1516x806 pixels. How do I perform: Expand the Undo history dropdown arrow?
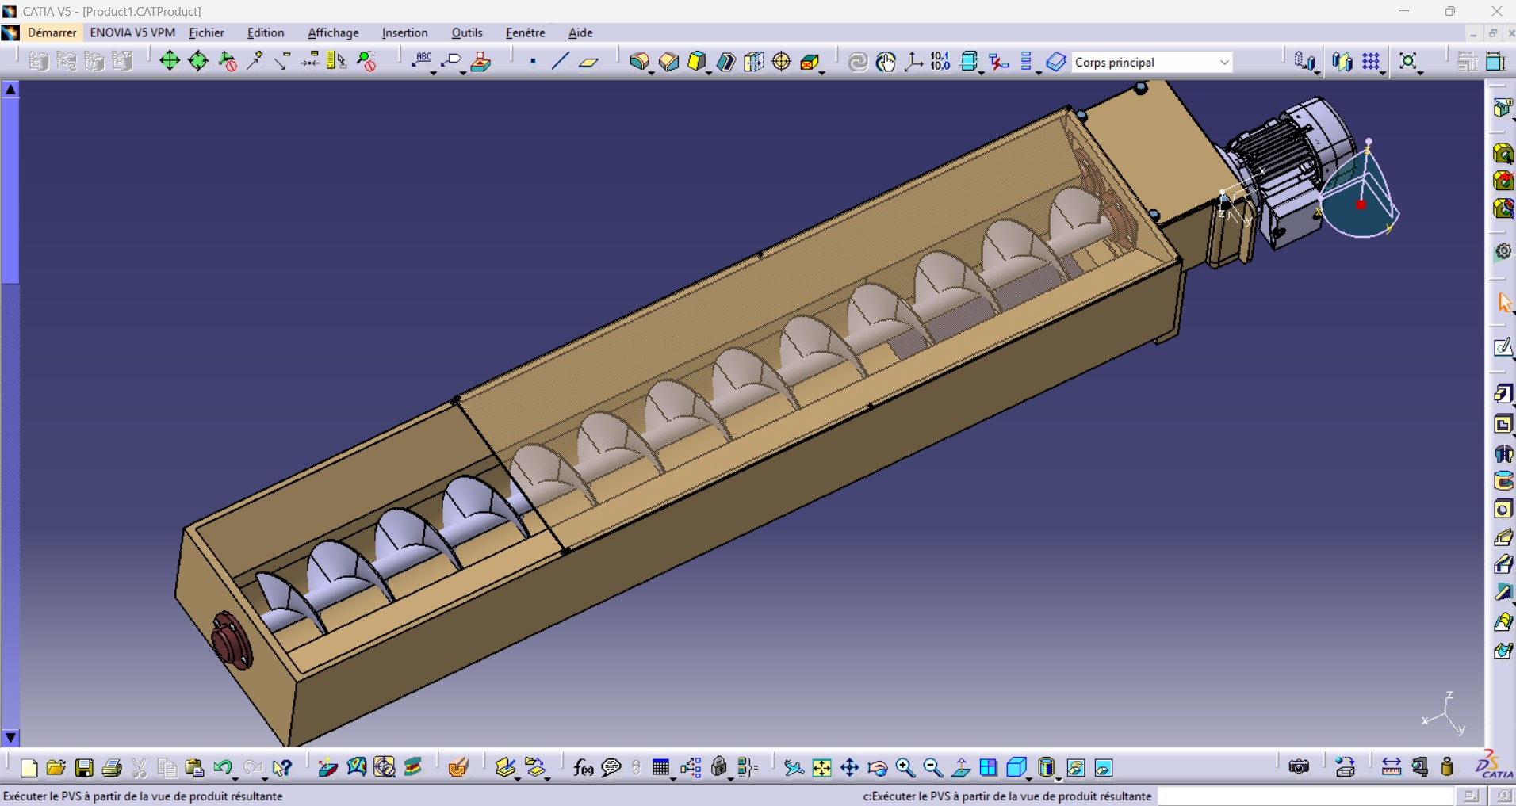235,778
